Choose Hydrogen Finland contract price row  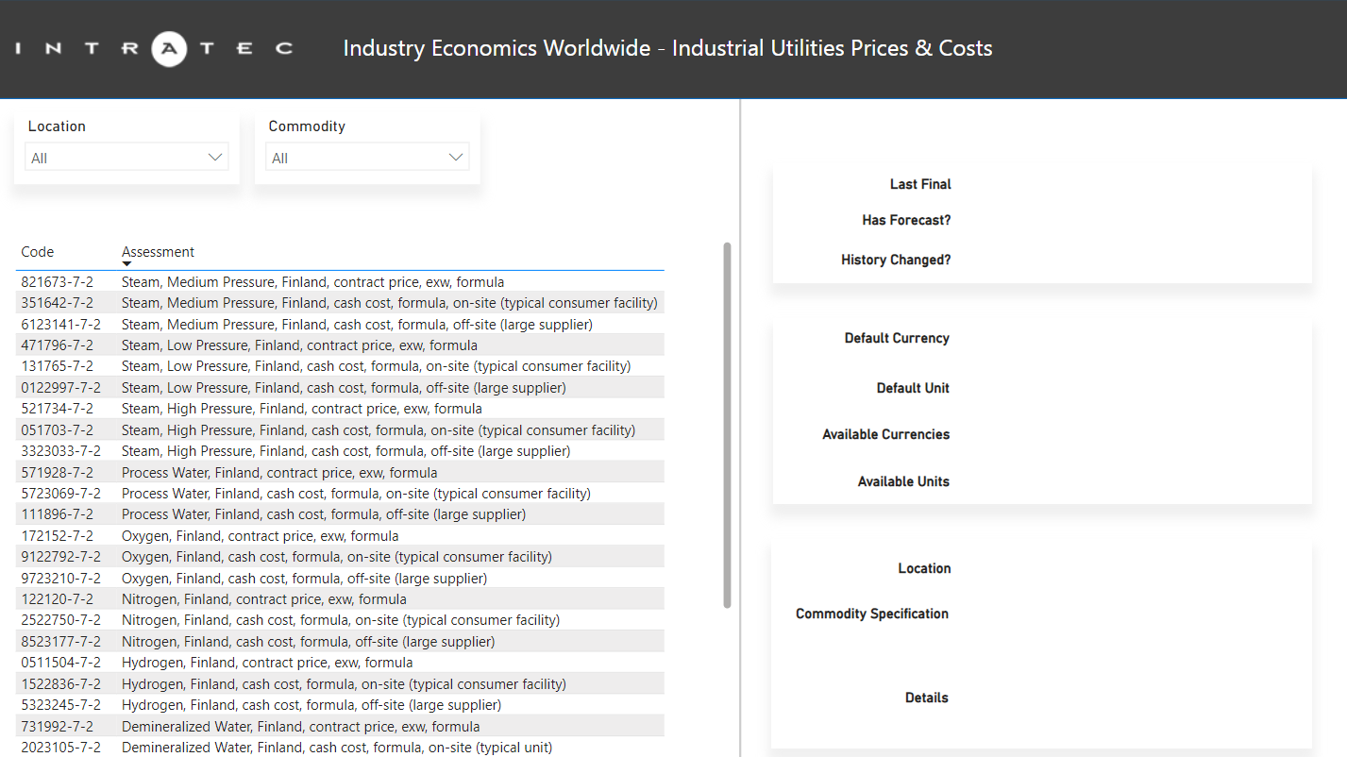tap(267, 663)
